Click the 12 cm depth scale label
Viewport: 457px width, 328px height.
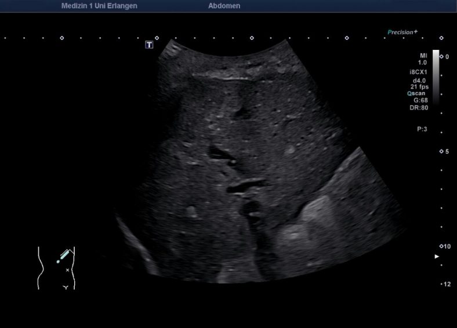pyautogui.click(x=447, y=285)
